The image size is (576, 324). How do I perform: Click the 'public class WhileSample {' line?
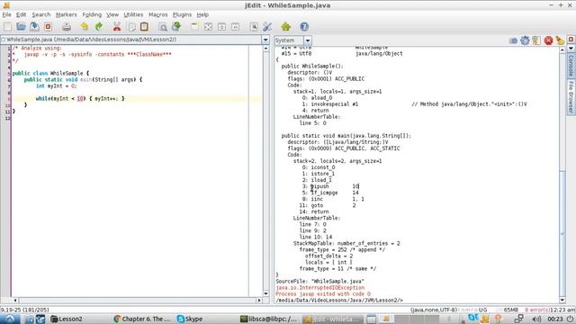50,73
